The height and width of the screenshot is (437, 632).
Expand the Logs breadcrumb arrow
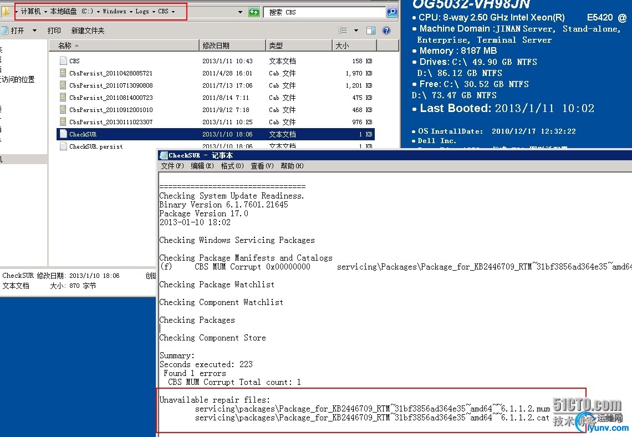[x=154, y=12]
